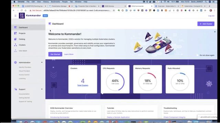The image size is (220, 123).
Task: Click the D2iQ logo
Action: (22, 16)
